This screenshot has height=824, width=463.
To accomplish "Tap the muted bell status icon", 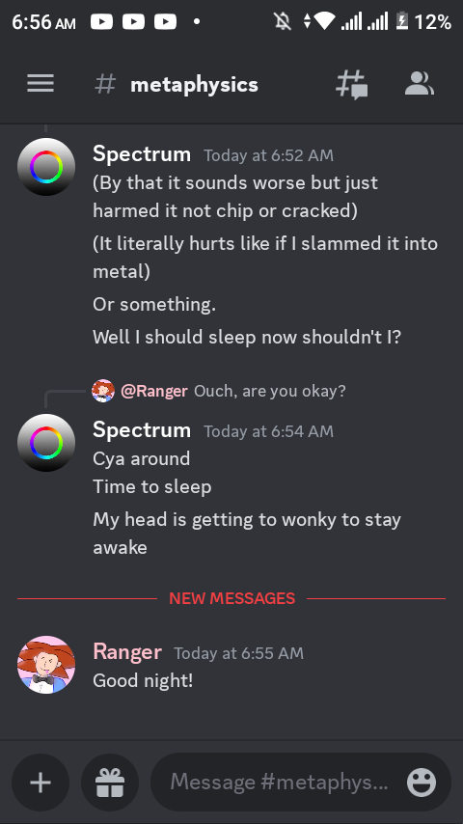I will [x=283, y=21].
